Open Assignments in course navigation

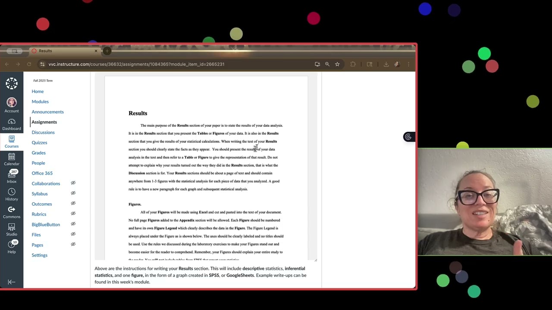pos(44,122)
